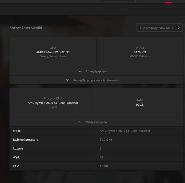This screenshot has width=185, height=183.
Task: Click the Procesor CPU card label
Action: (x=53, y=98)
